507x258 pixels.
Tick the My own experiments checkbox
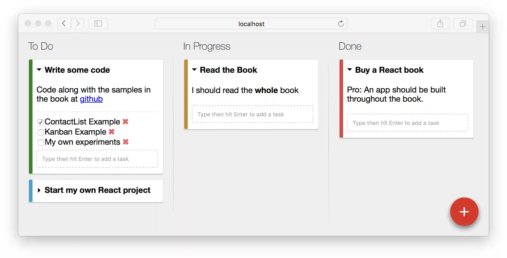[x=41, y=143]
